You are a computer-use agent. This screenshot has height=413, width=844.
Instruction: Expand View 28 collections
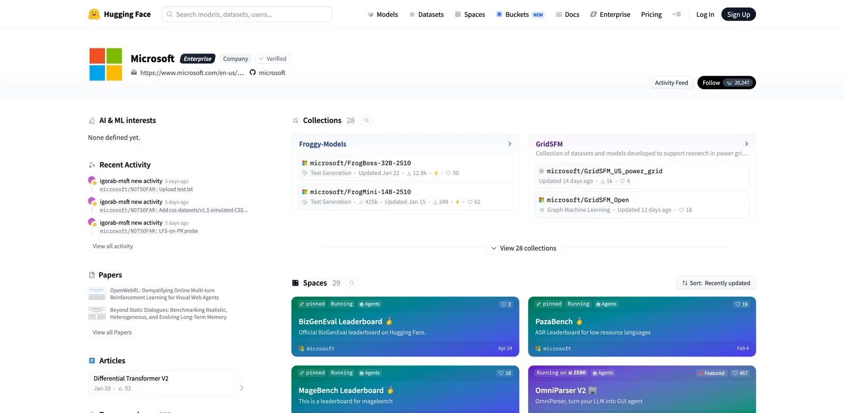coord(524,248)
